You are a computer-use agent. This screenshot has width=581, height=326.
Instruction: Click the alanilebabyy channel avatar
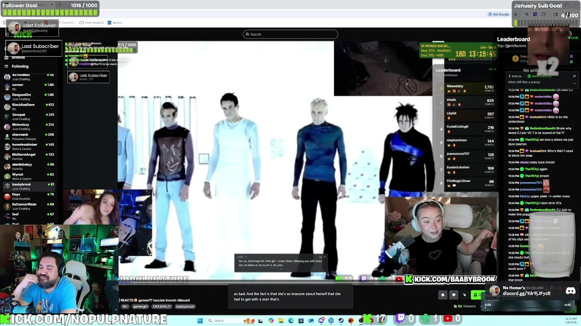pos(7,166)
